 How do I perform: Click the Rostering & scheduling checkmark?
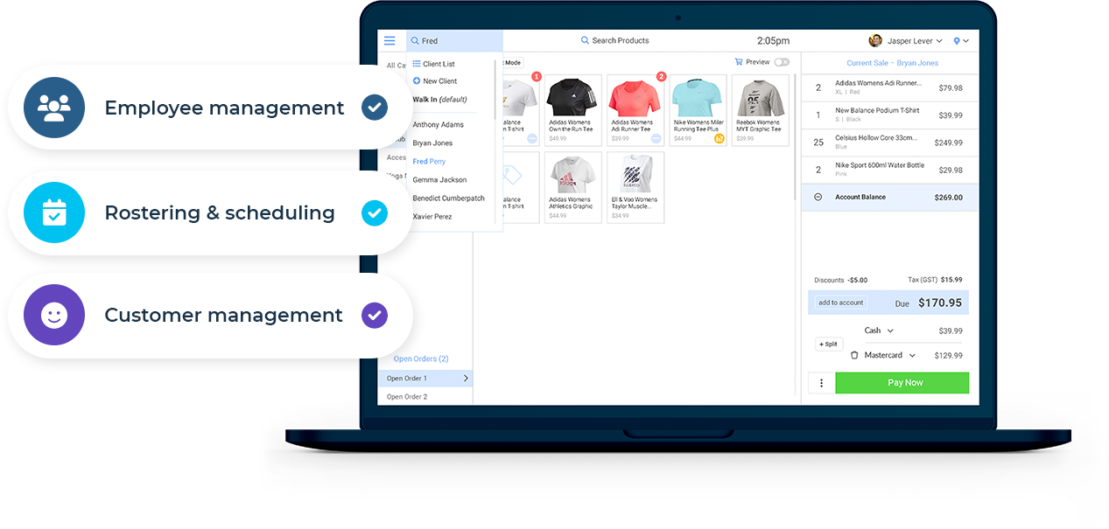click(375, 212)
